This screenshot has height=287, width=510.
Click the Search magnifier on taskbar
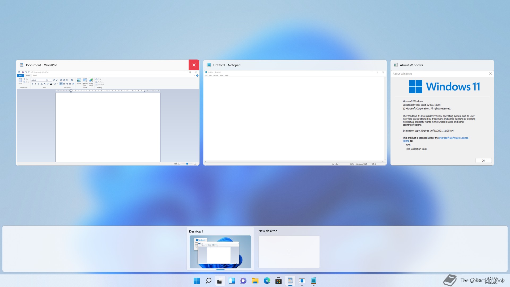[x=209, y=281]
